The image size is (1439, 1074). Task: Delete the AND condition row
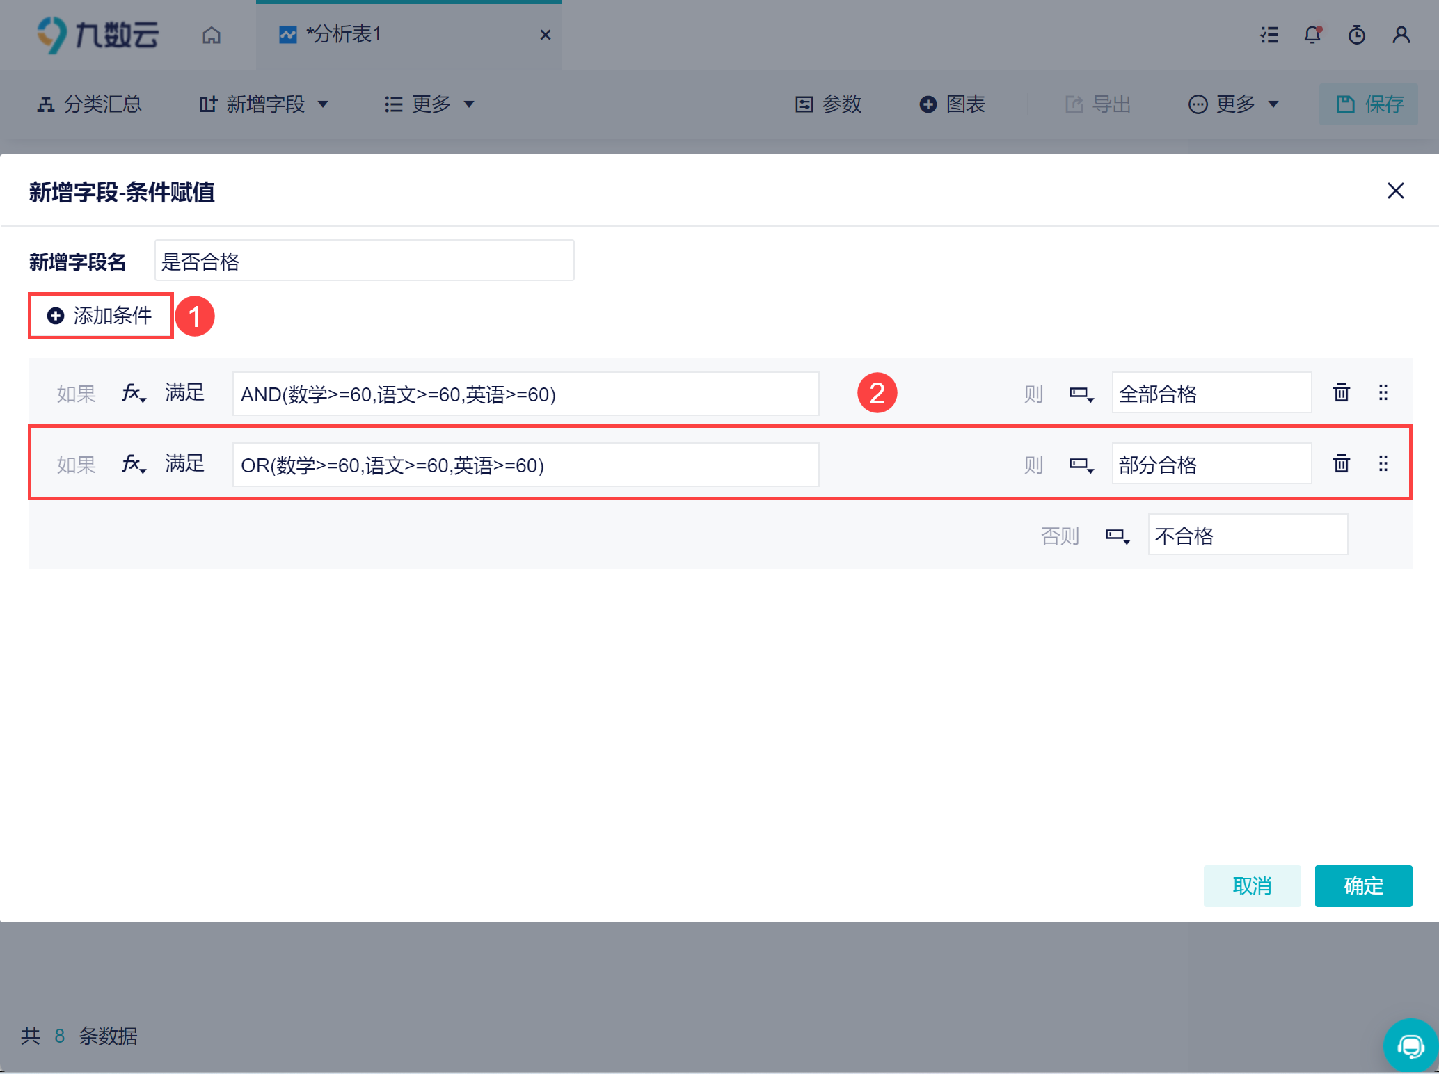click(x=1341, y=393)
